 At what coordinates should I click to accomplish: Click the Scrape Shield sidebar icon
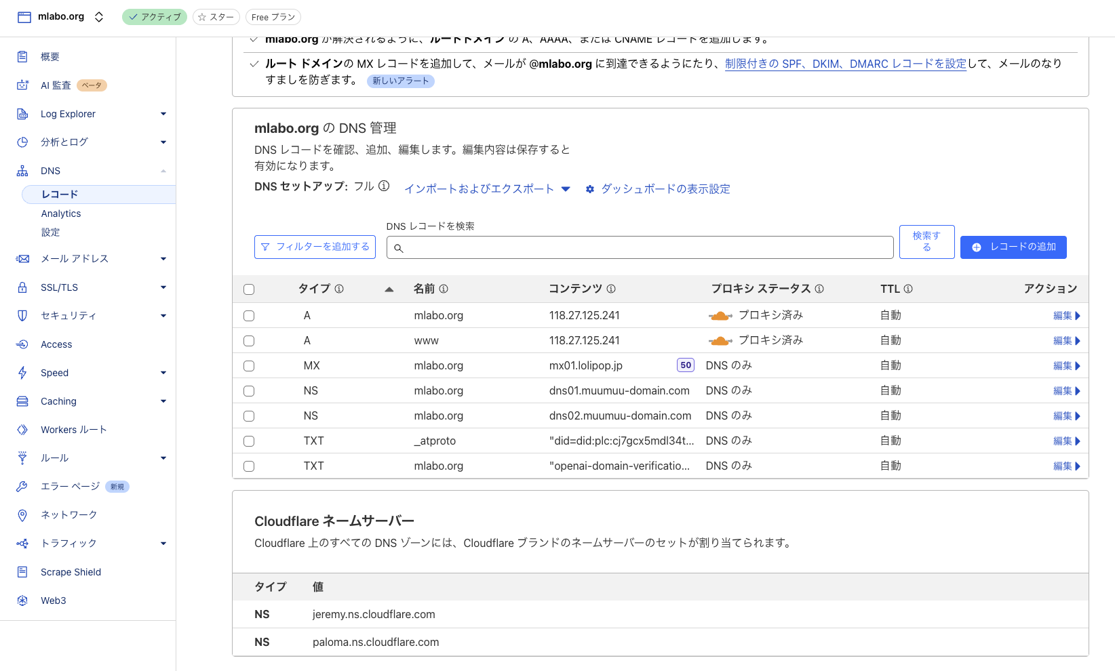[22, 572]
